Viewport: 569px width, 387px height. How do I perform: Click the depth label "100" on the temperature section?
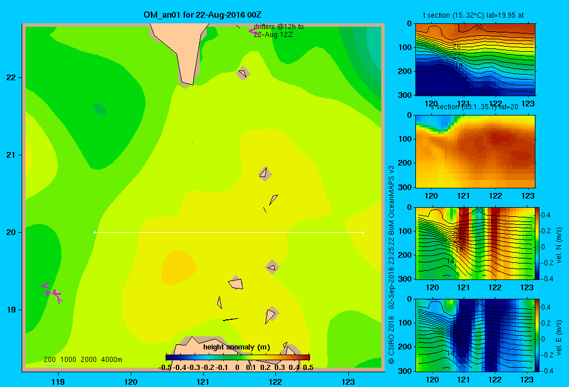(x=405, y=47)
